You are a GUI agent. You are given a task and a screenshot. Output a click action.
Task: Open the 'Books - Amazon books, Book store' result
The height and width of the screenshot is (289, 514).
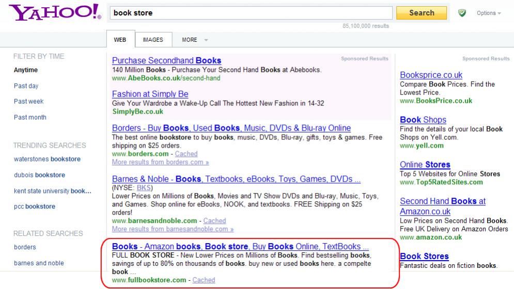coord(240,246)
